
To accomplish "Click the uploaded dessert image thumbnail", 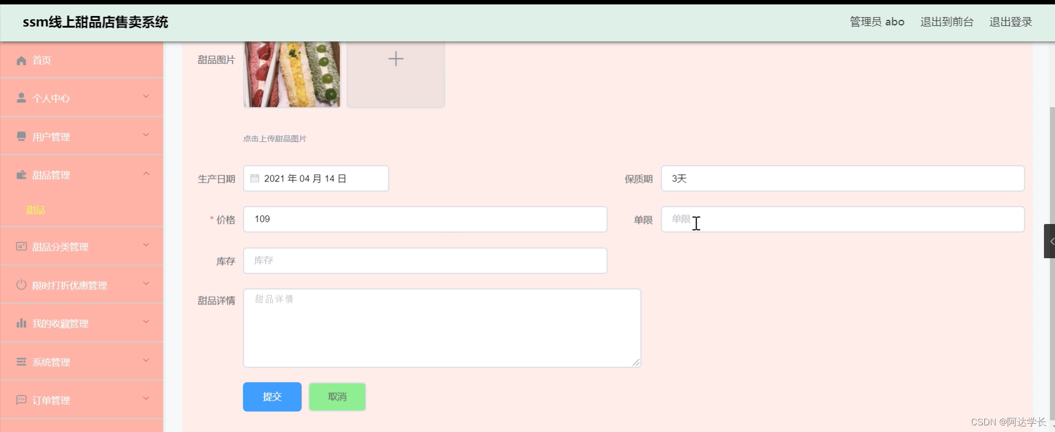I will [x=292, y=74].
